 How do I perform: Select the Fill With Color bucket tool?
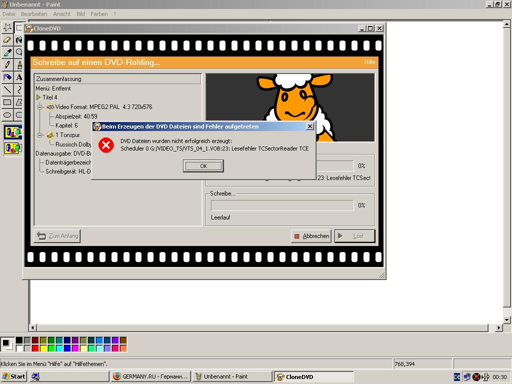coord(18,40)
